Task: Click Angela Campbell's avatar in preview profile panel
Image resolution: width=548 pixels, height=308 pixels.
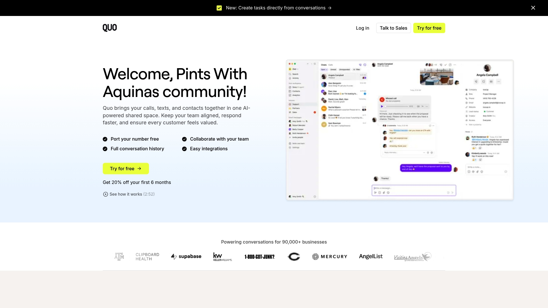Action: click(487, 68)
